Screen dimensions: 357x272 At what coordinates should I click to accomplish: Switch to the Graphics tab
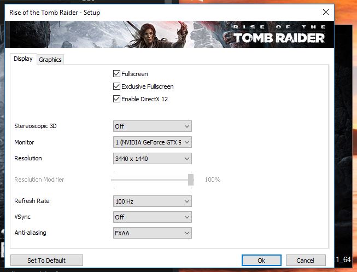coord(50,60)
